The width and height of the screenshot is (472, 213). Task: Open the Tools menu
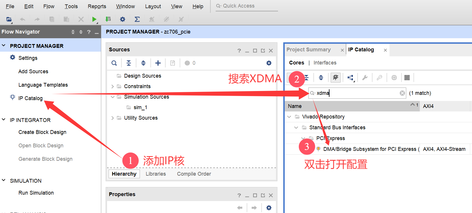point(71,6)
